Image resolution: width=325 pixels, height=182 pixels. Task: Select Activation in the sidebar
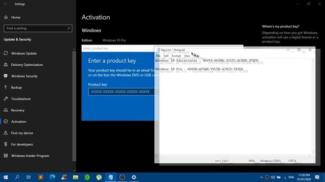tap(18, 121)
